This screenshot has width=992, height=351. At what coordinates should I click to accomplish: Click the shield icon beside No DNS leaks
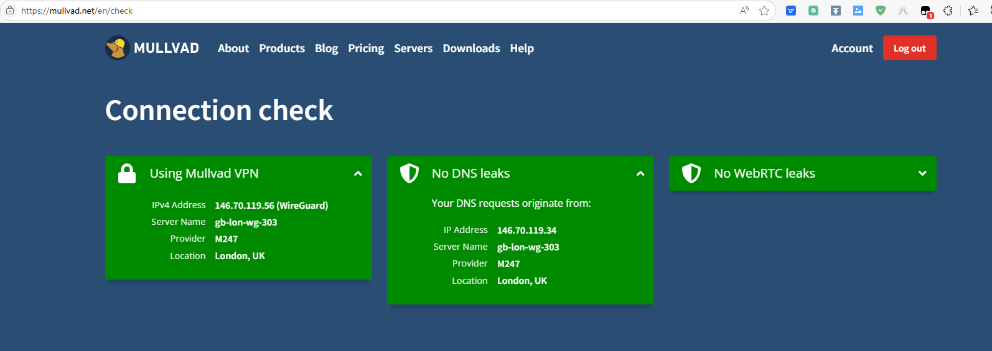click(409, 173)
